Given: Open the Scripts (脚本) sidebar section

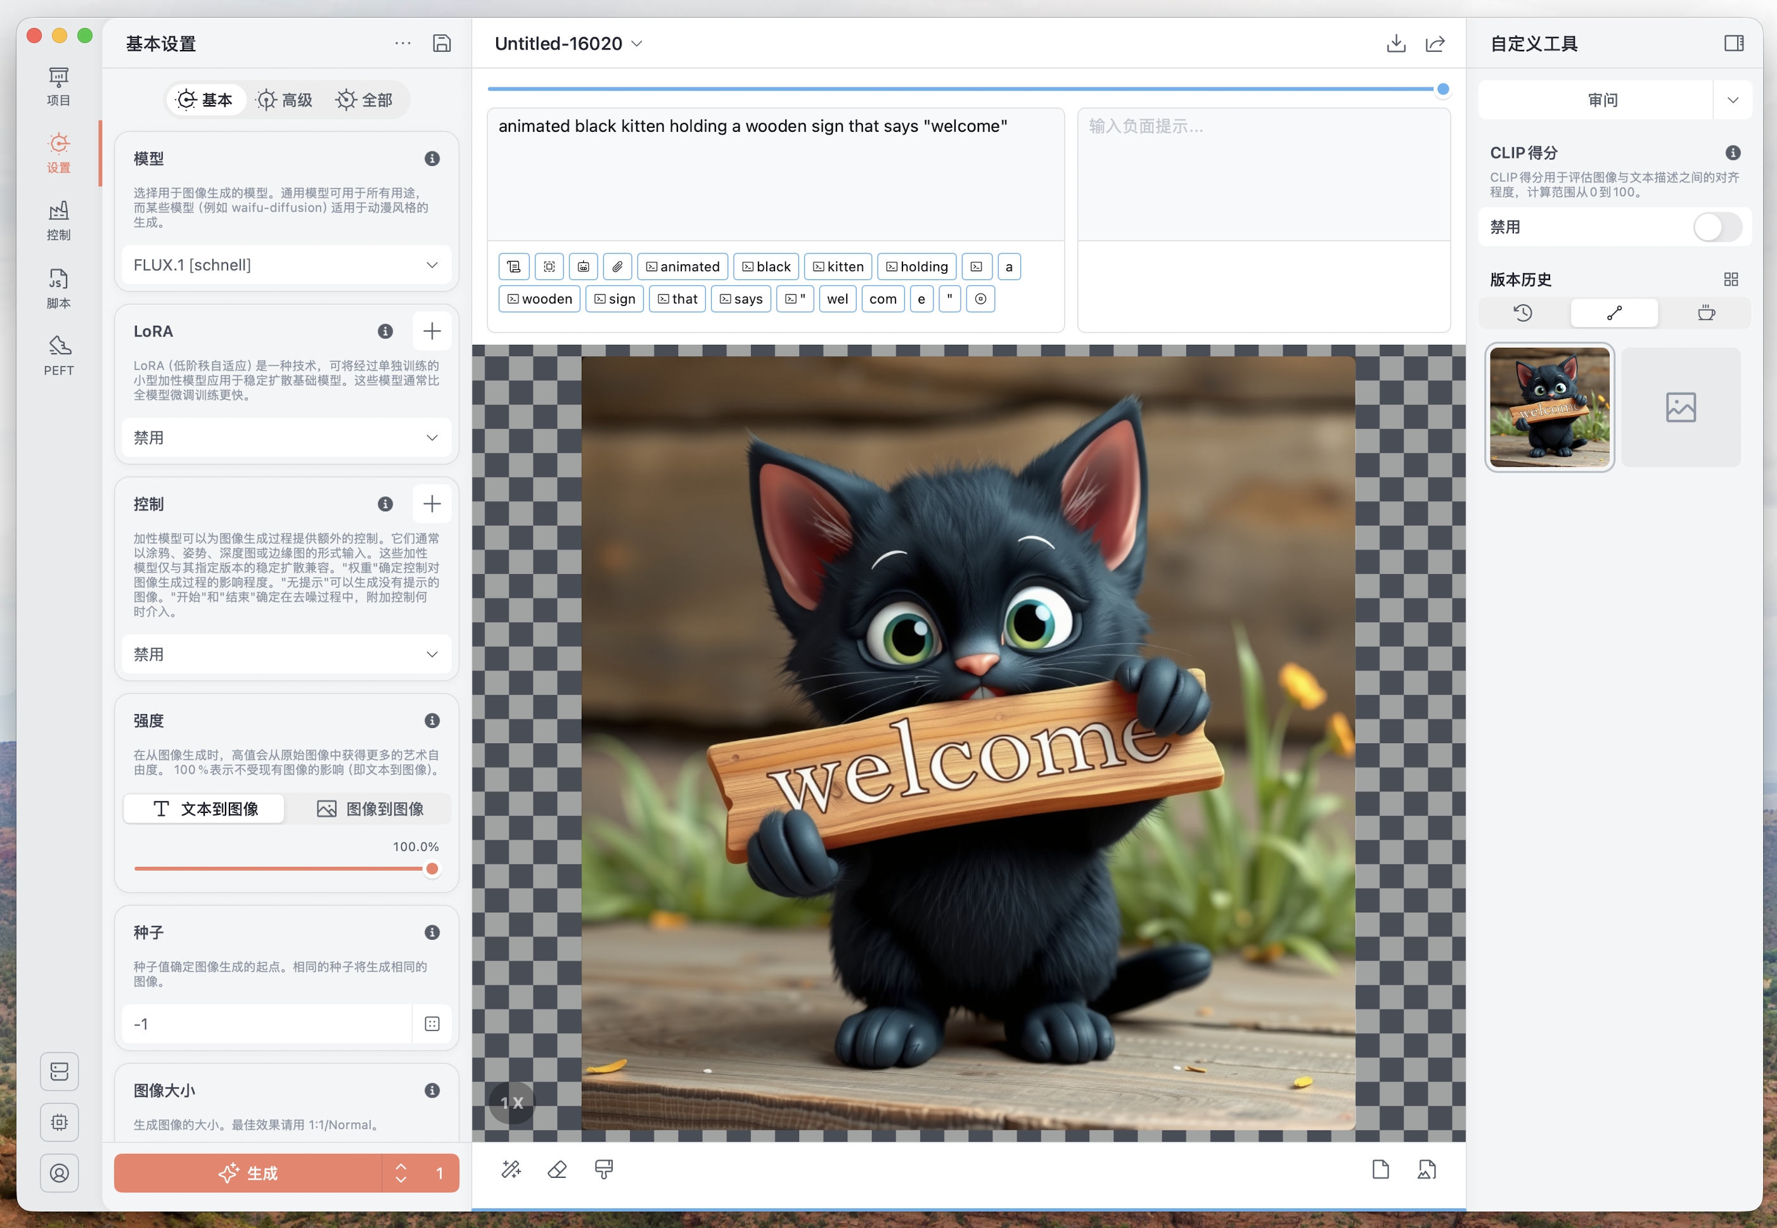Looking at the screenshot, I should [58, 288].
